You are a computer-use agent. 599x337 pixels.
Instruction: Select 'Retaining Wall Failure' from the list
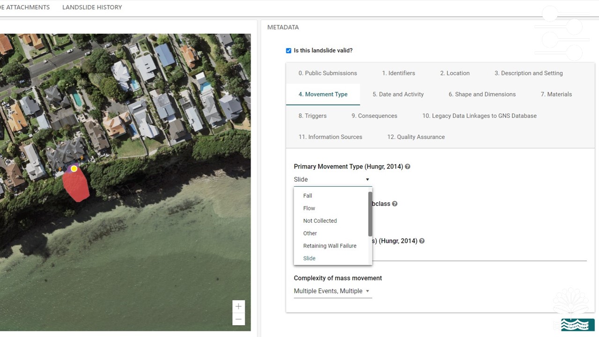[x=330, y=246]
